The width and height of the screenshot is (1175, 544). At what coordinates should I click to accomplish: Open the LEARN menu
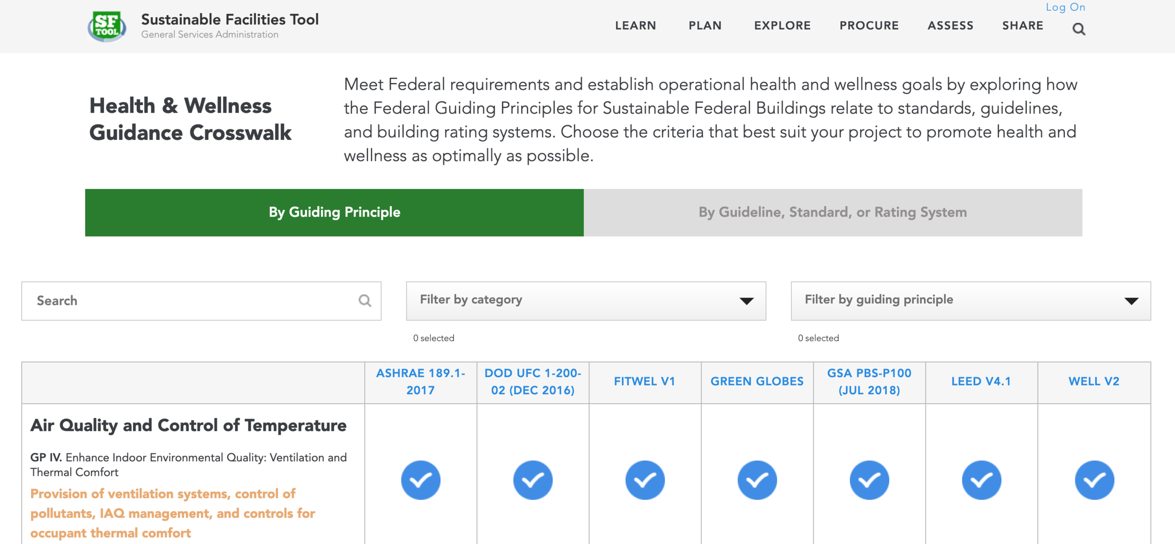[x=635, y=26]
